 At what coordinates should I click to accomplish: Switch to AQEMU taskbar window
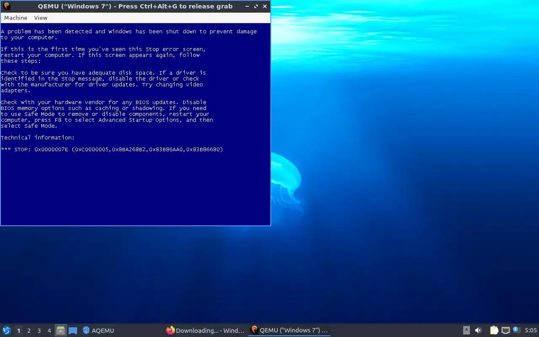99,331
